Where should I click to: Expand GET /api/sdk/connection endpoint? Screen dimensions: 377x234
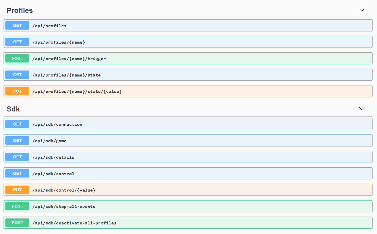(x=188, y=124)
